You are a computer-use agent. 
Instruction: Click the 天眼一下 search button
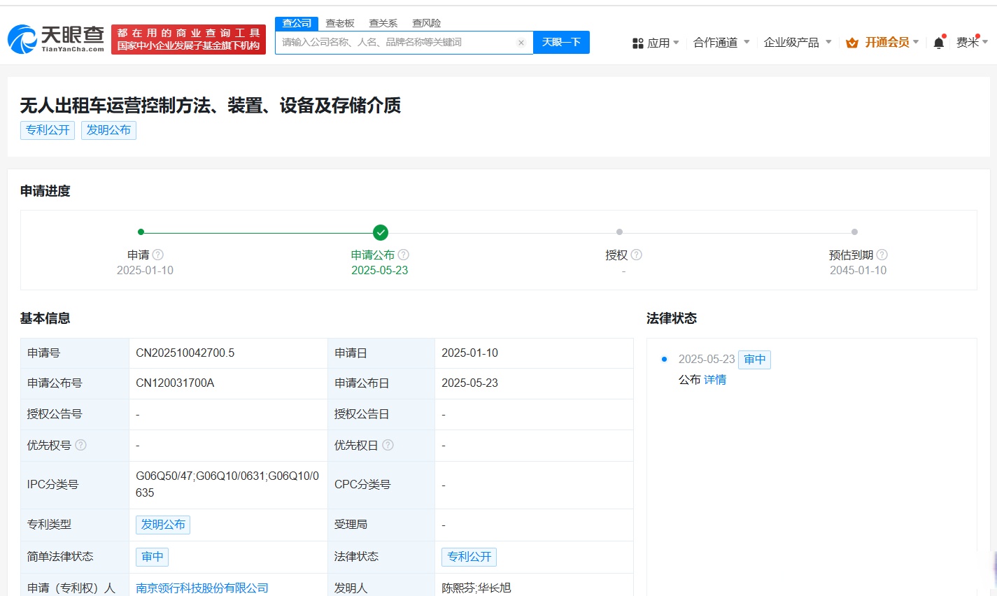click(561, 42)
